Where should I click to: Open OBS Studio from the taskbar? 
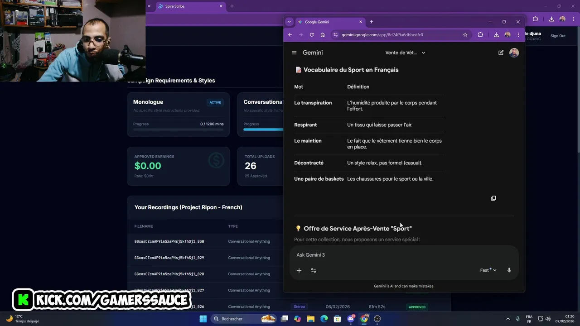[x=377, y=319]
